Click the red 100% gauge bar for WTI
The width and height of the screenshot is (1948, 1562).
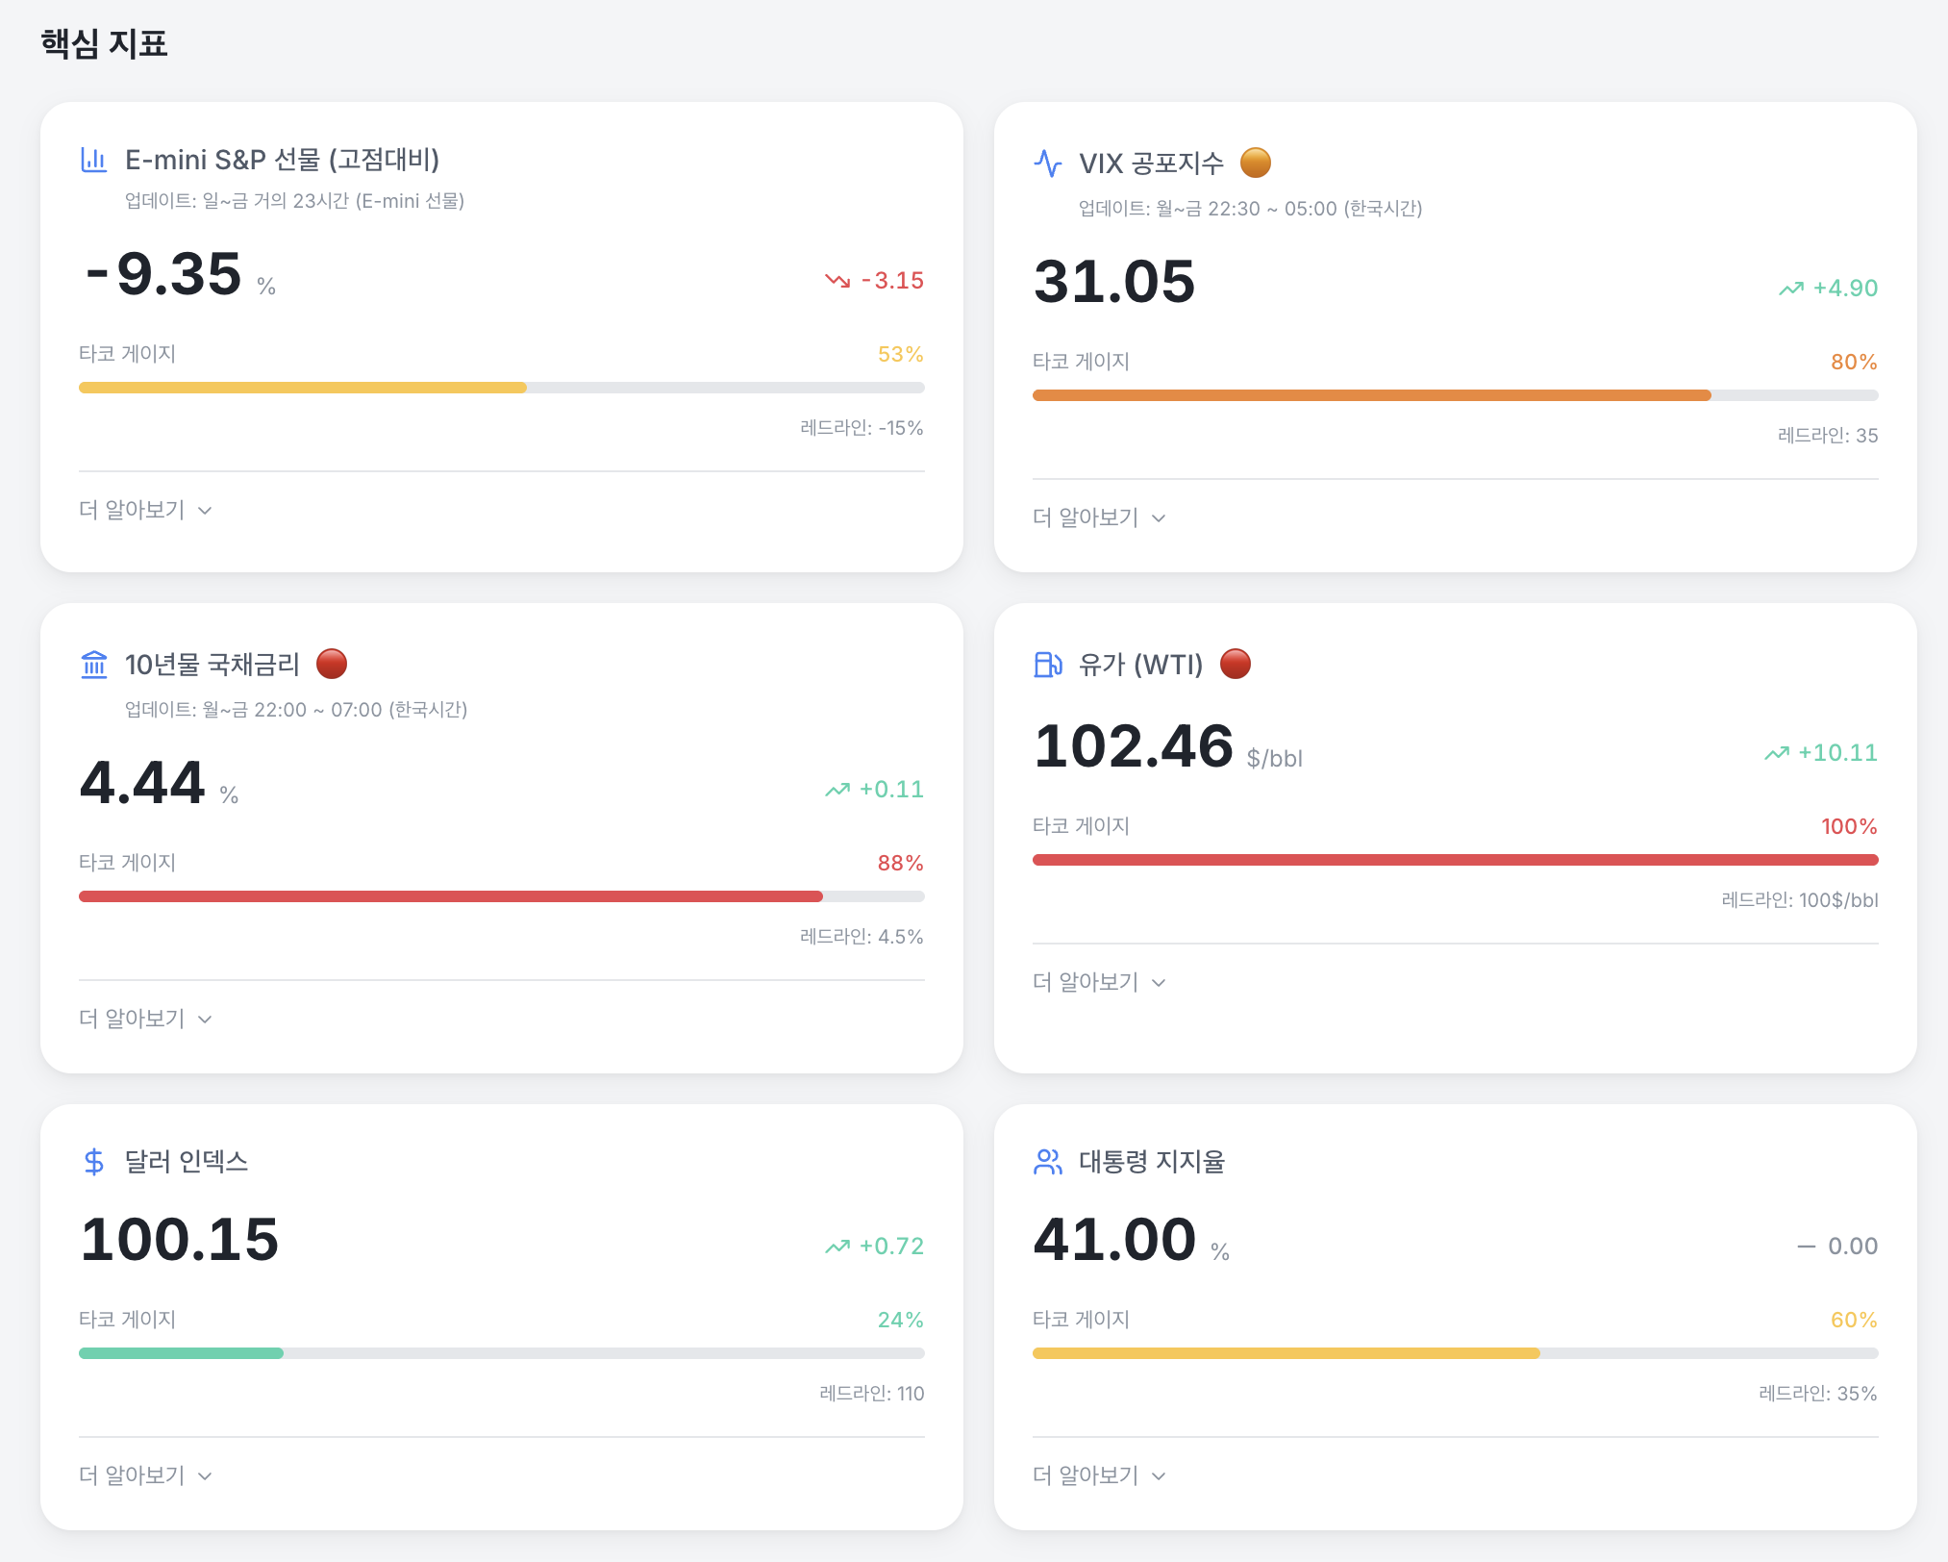1454,860
